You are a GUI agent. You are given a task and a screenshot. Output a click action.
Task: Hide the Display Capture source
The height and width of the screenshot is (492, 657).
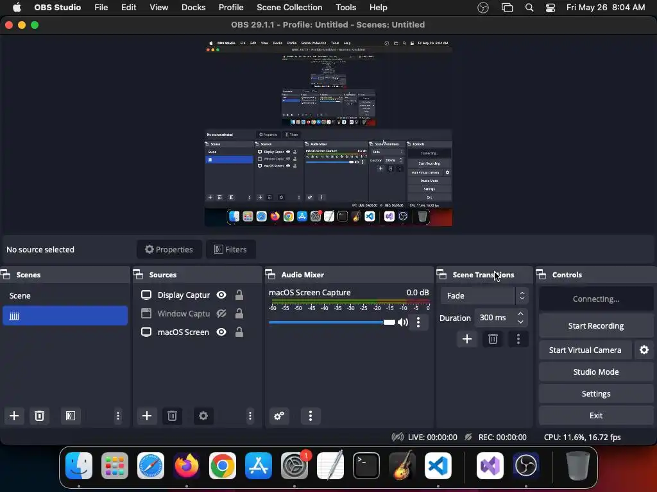(x=221, y=295)
